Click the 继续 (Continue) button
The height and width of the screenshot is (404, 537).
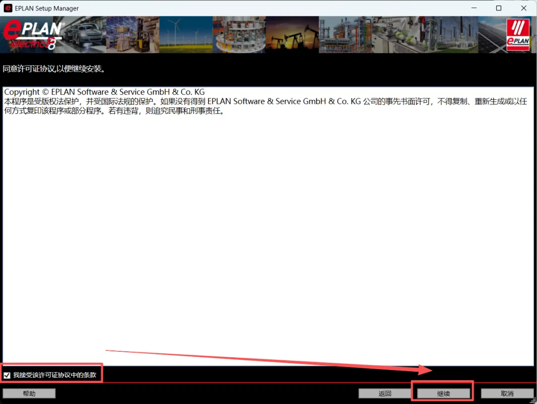coord(443,394)
